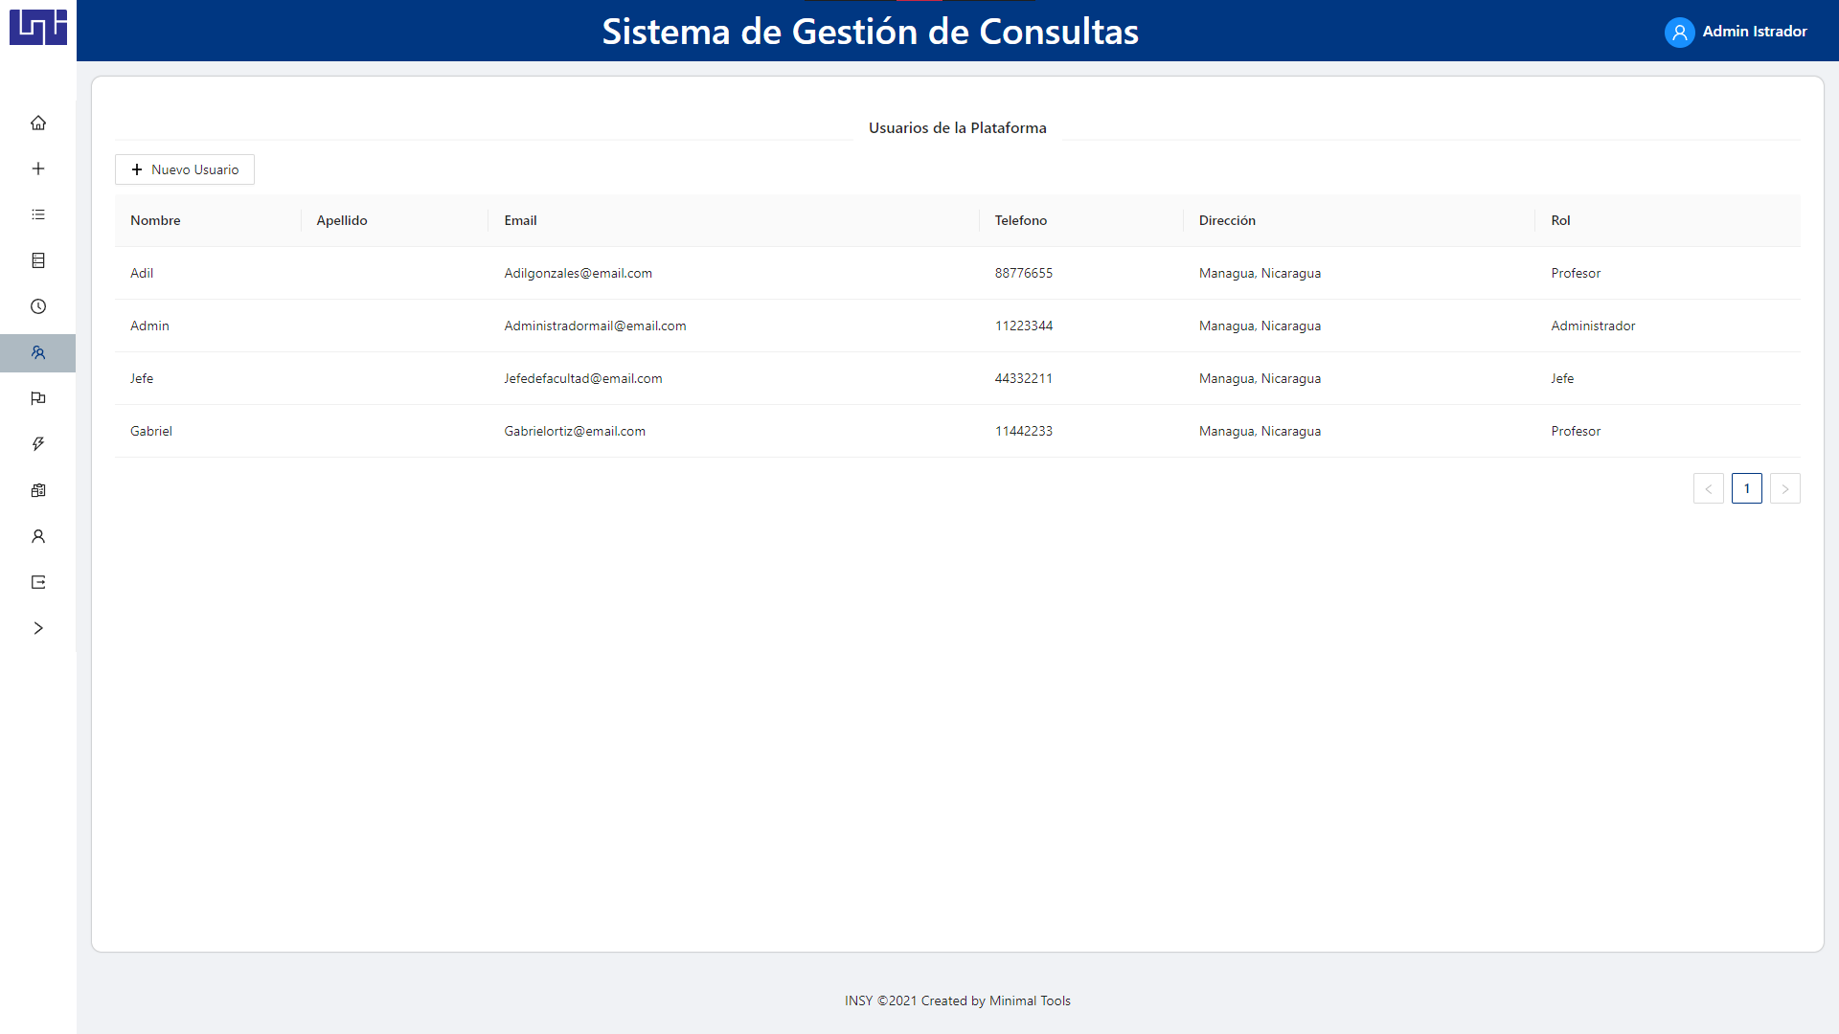Screen dimensions: 1839x1034
Task: Click the plus icon in sidebar
Action: tap(38, 169)
